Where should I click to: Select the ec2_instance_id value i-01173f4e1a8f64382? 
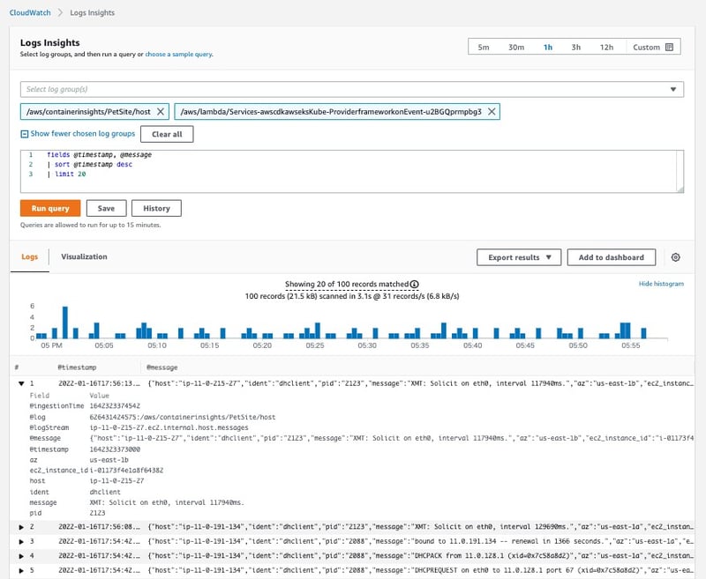(x=126, y=471)
